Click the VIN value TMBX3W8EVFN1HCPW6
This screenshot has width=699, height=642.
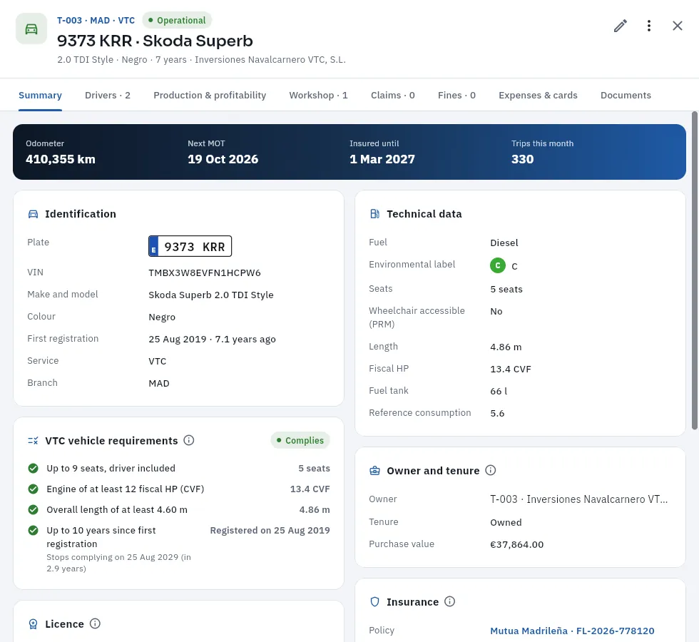point(205,272)
